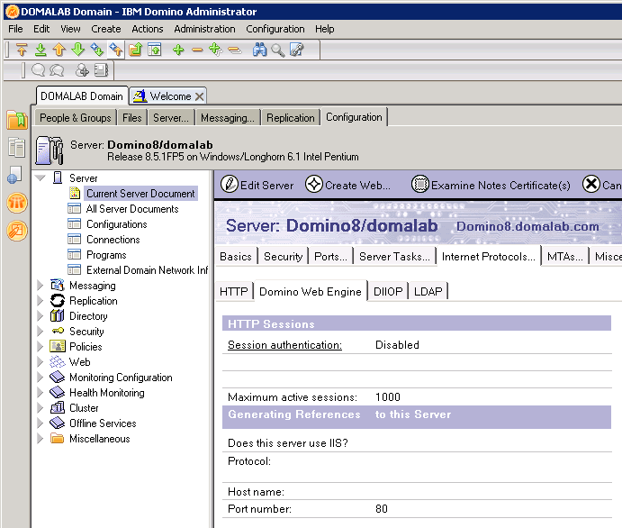This screenshot has width=622, height=528.
Task: Click the Edit Server pencil icon
Action: coord(230,185)
